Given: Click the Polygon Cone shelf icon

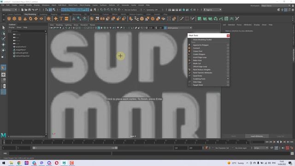Looking at the screenshot, I should 25,18.
